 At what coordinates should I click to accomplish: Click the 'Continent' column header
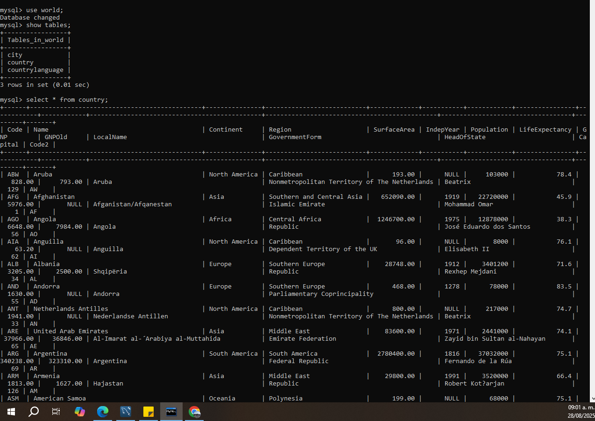pyautogui.click(x=226, y=130)
